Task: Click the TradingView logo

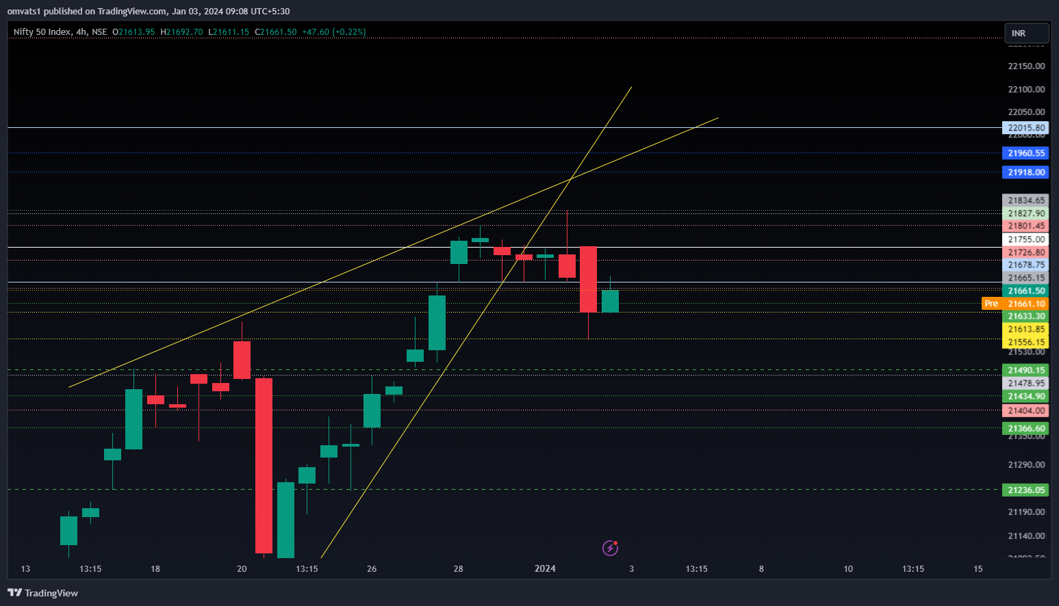Action: pyautogui.click(x=42, y=593)
